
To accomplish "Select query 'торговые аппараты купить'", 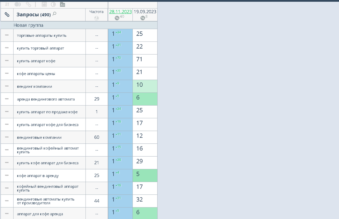I will (42, 36).
